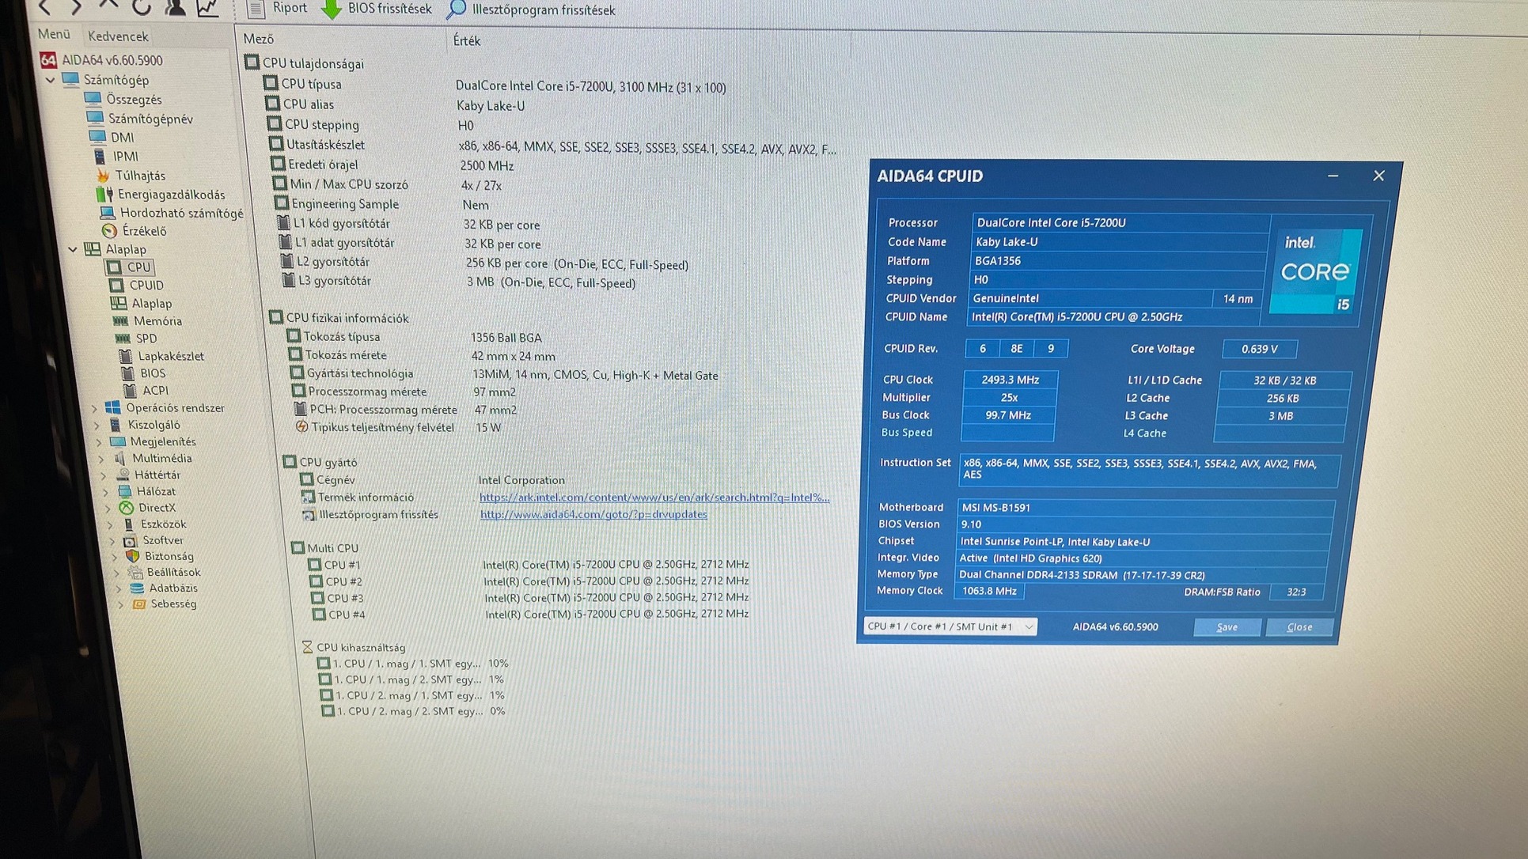Open BIOS frissítések green arrow icon

[x=332, y=9]
